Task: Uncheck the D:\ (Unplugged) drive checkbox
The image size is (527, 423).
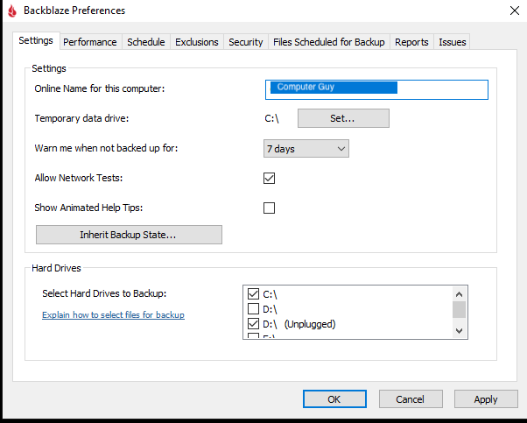Action: 253,324
